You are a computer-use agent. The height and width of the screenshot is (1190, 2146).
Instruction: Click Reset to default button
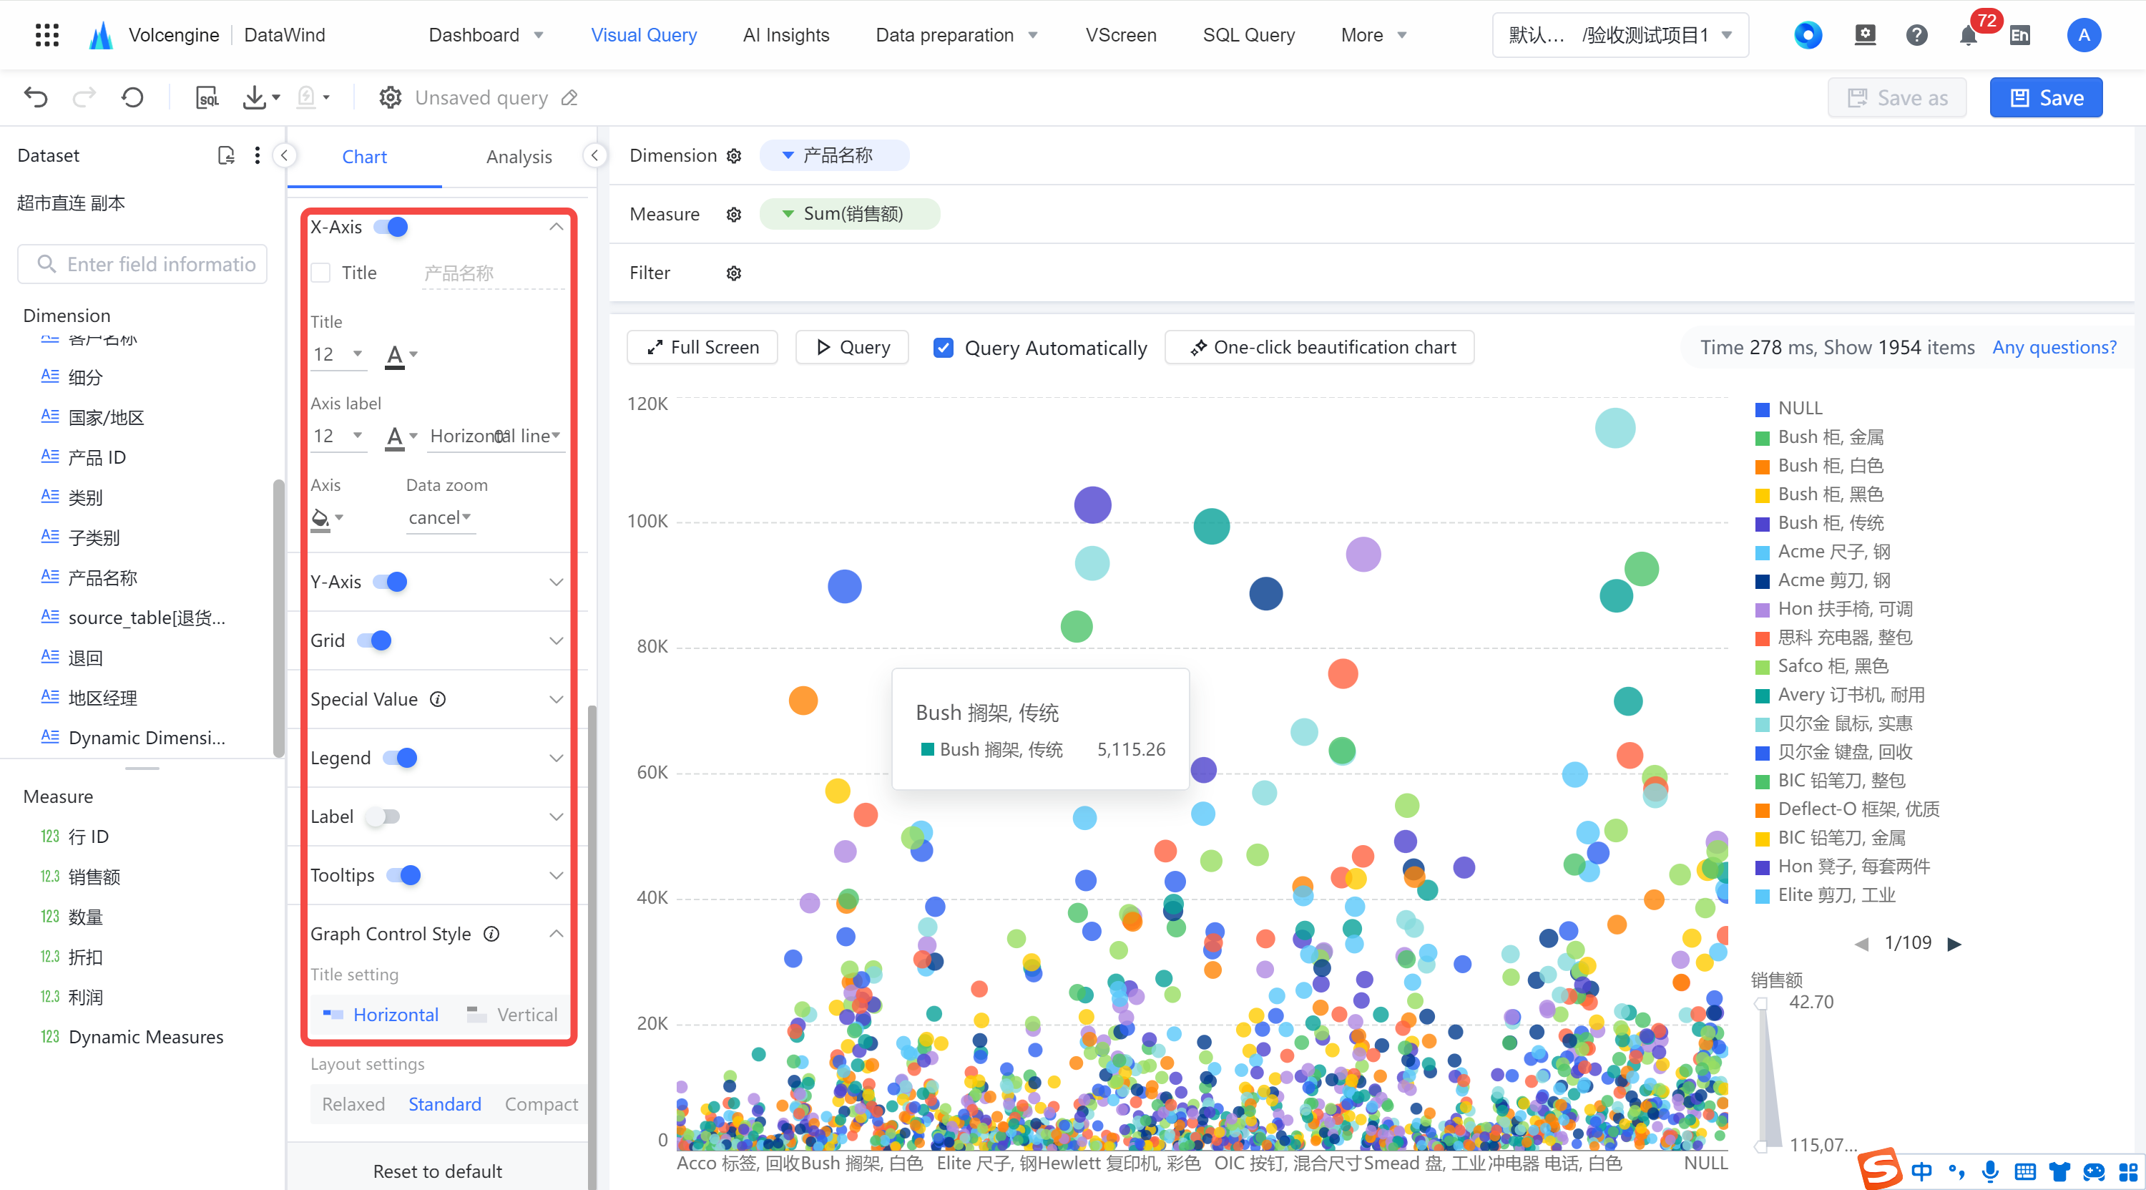point(437,1171)
